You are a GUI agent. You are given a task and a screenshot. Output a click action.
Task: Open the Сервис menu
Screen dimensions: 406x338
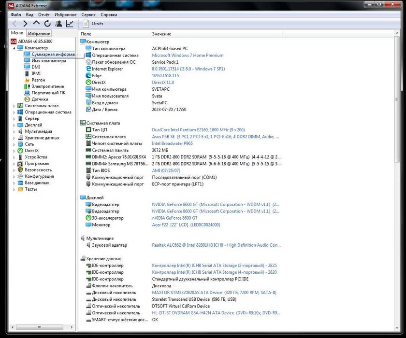click(x=88, y=15)
